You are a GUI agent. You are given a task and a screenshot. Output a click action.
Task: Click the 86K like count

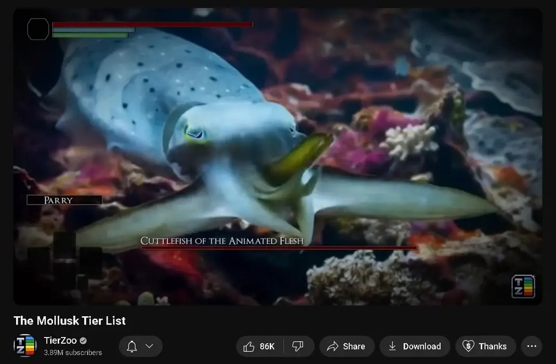(x=267, y=346)
